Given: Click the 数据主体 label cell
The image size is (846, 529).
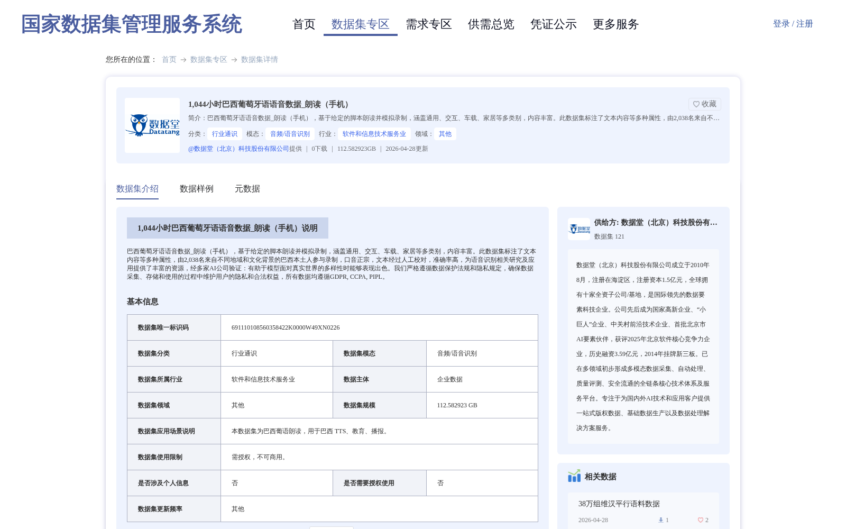Looking at the screenshot, I should coord(380,379).
